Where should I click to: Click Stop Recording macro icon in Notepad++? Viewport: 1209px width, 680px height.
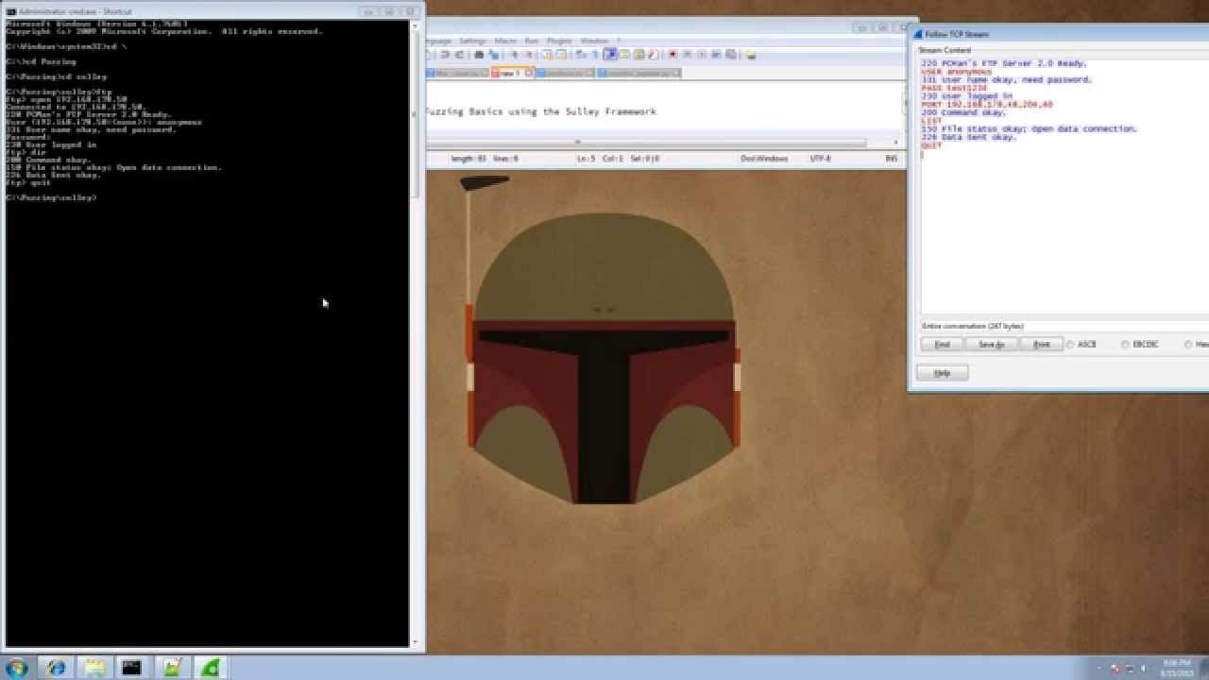687,55
